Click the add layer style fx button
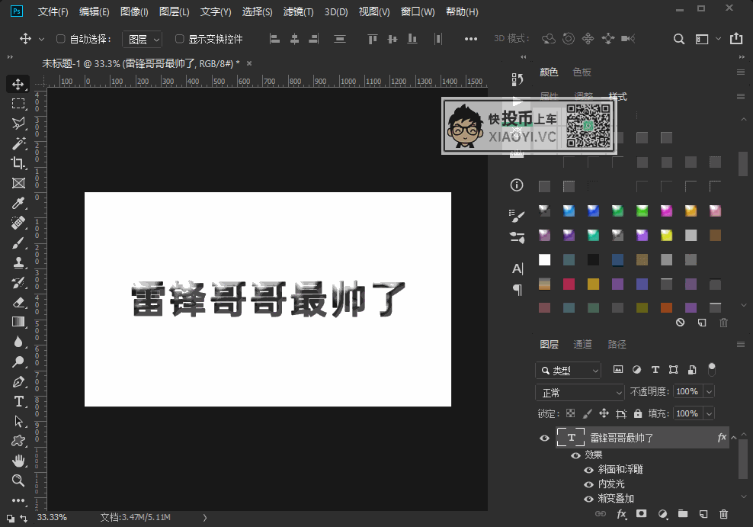Viewport: 753px width, 527px height. pos(621,515)
